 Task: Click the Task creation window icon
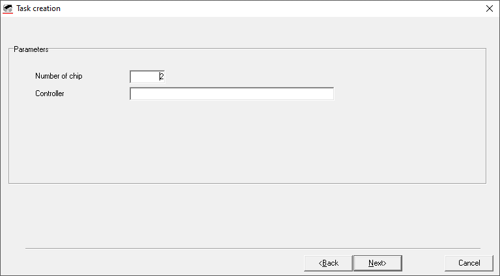coord(8,8)
